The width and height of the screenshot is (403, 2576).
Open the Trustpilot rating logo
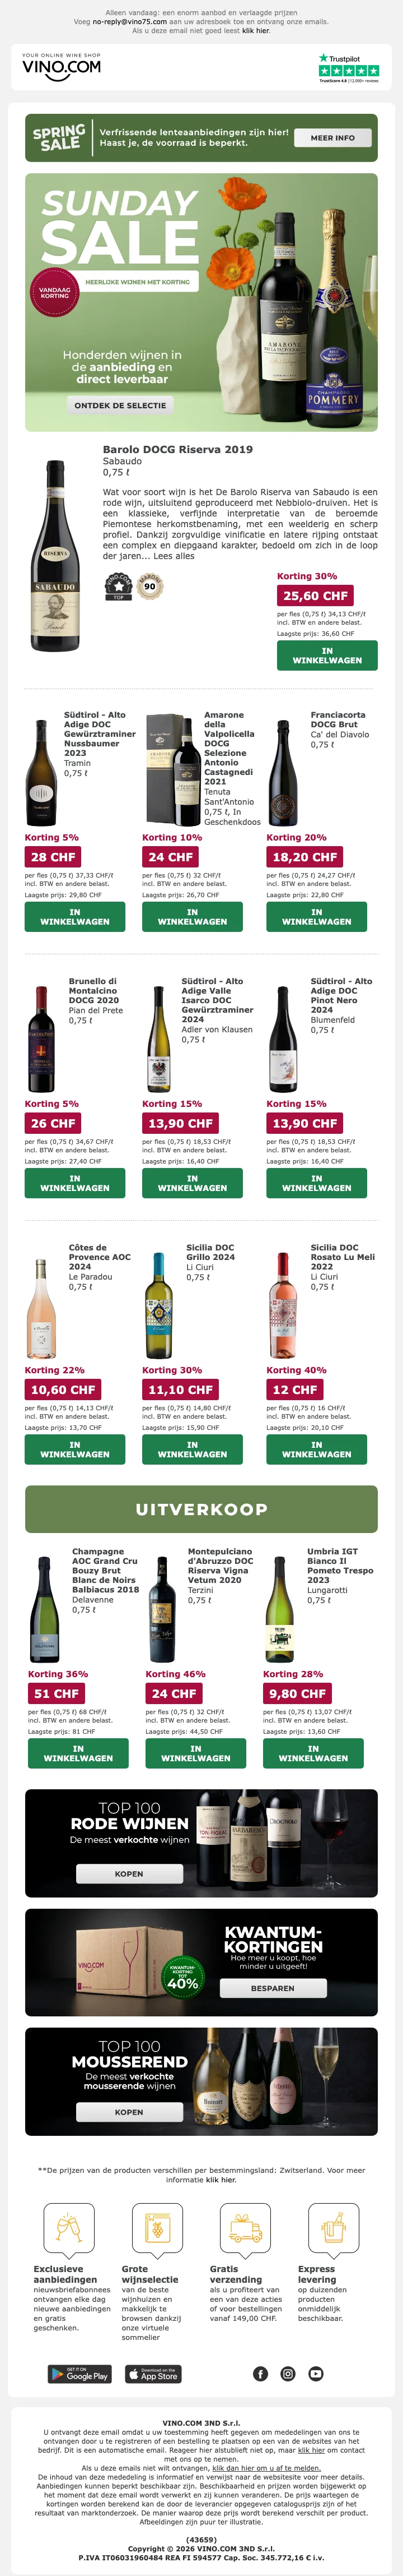coord(348,68)
